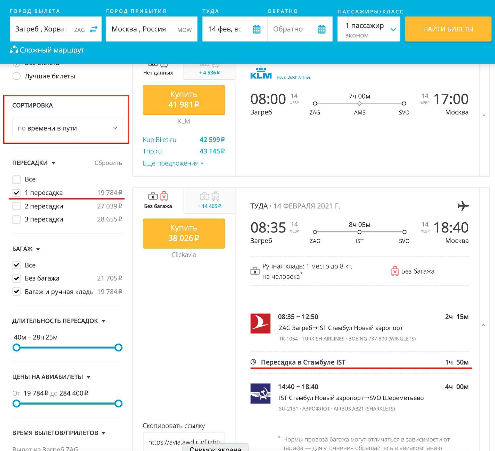Open passengers and class dropdown
This screenshot has height=451, width=495.
coord(368,29)
